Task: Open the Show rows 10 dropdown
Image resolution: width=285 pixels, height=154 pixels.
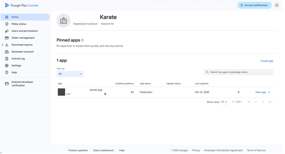Action: (x=224, y=102)
